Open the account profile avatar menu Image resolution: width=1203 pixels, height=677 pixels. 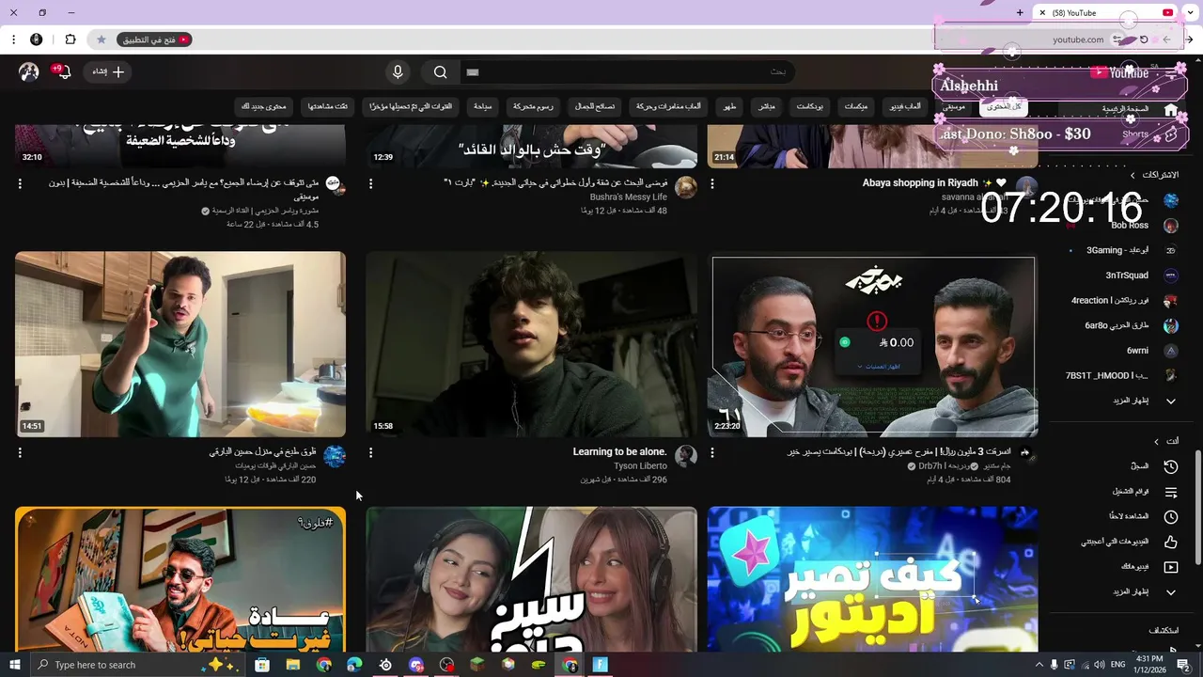click(29, 71)
